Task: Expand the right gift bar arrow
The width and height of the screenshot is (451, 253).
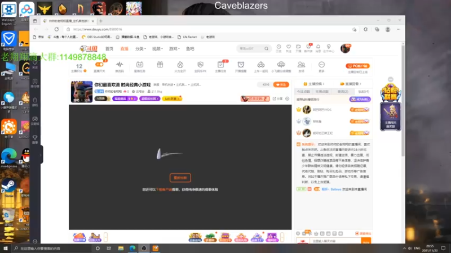Action: (x=282, y=237)
